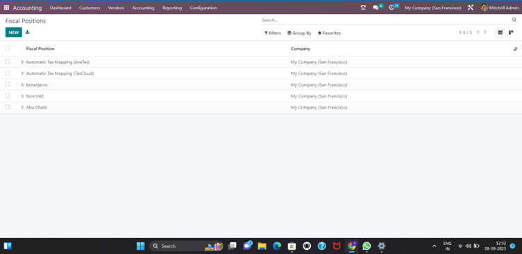Check Automatic Tax Mapping (AvaTax) row
The width and height of the screenshot is (522, 254).
click(x=8, y=62)
